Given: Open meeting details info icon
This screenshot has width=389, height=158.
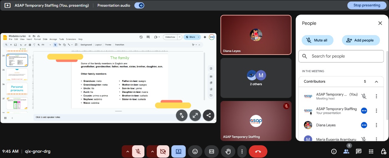Looking at the screenshot, I should tap(334, 151).
